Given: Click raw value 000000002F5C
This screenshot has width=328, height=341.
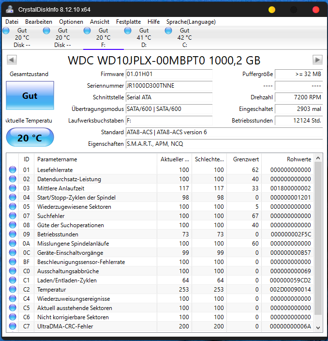Looking at the screenshot, I should (x=291, y=234).
